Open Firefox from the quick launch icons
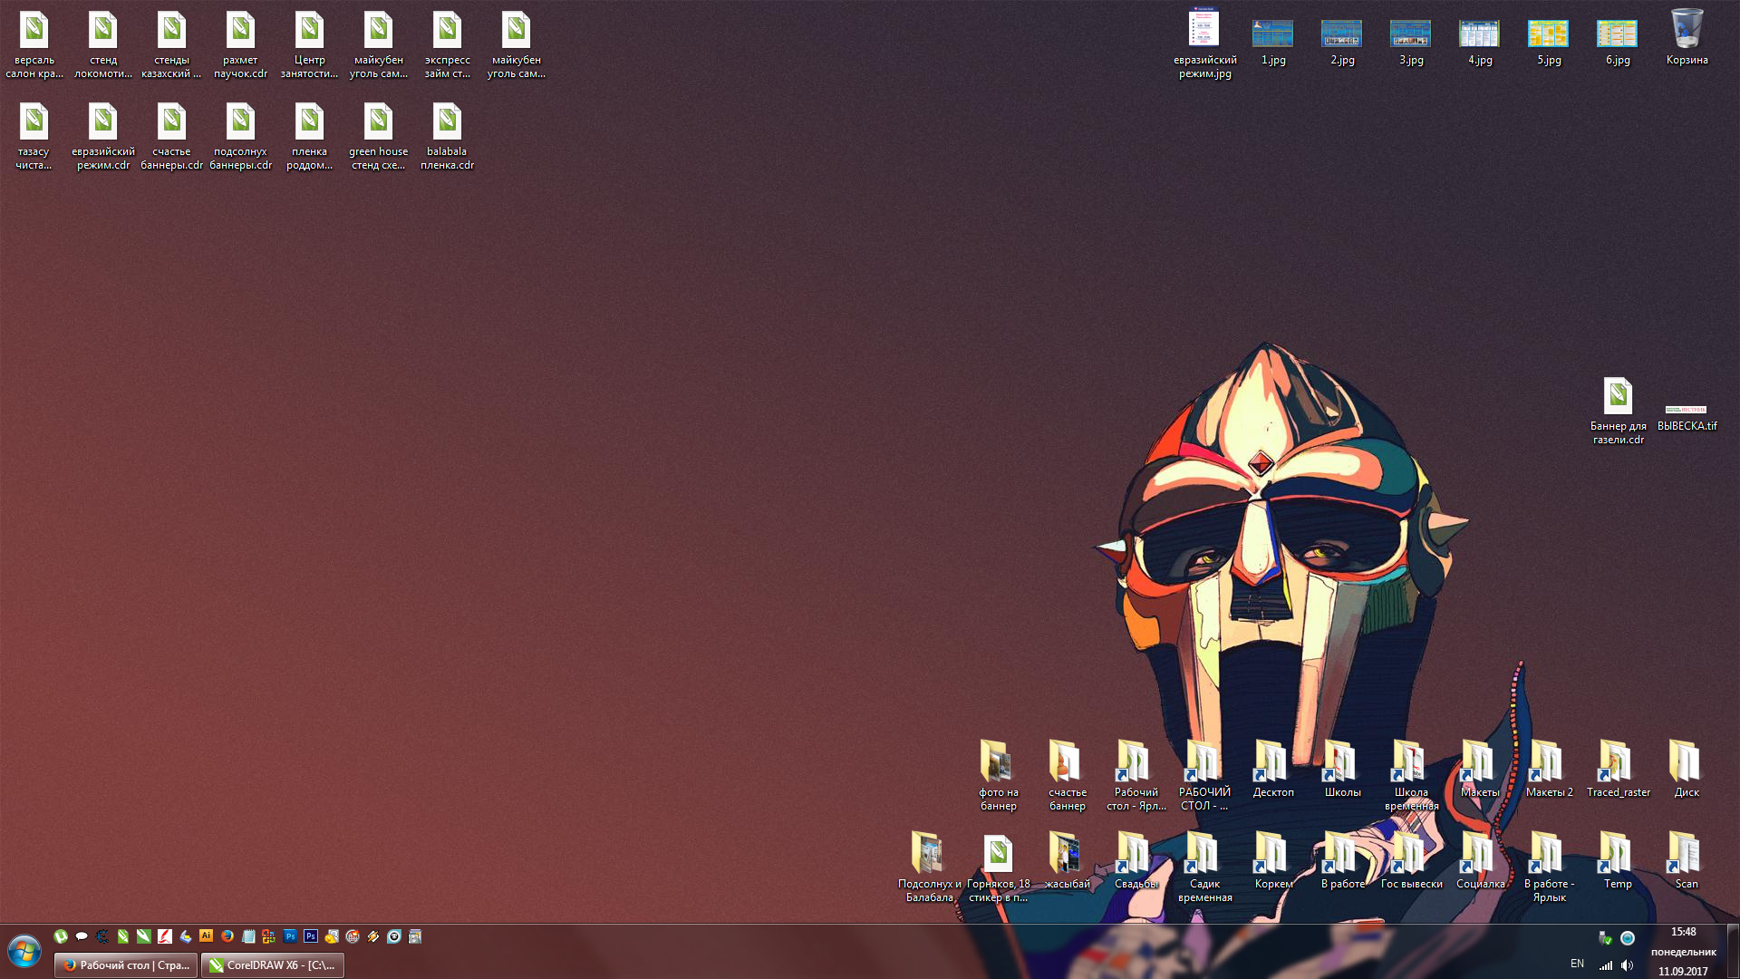Screen dimensions: 1740x979 click(227, 936)
